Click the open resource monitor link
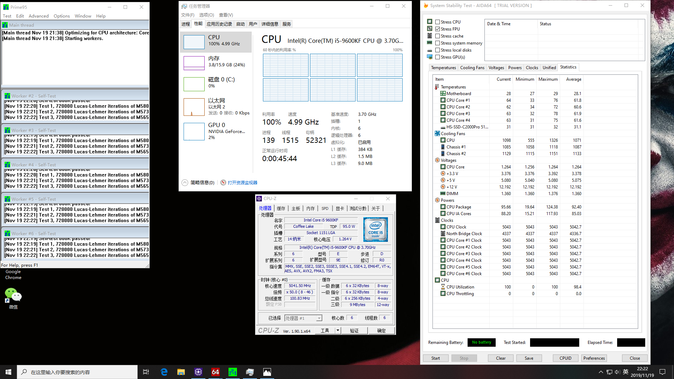 [242, 182]
